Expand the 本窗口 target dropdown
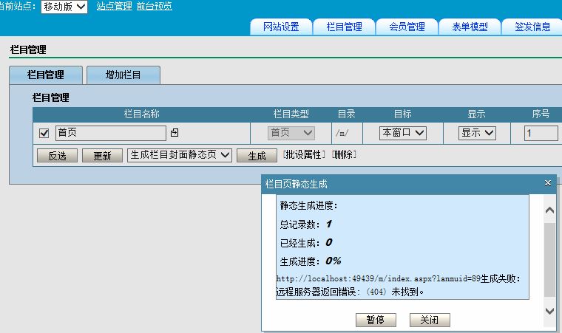562x333 pixels. coord(403,133)
